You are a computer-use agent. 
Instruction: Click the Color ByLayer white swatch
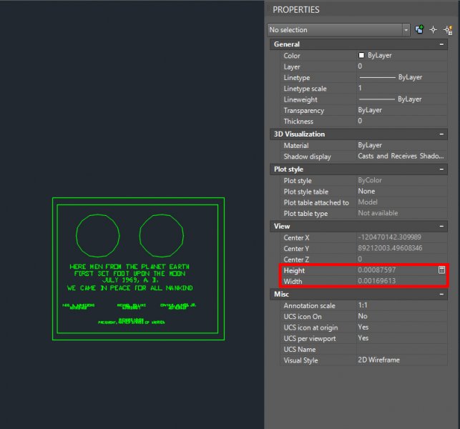click(x=361, y=56)
